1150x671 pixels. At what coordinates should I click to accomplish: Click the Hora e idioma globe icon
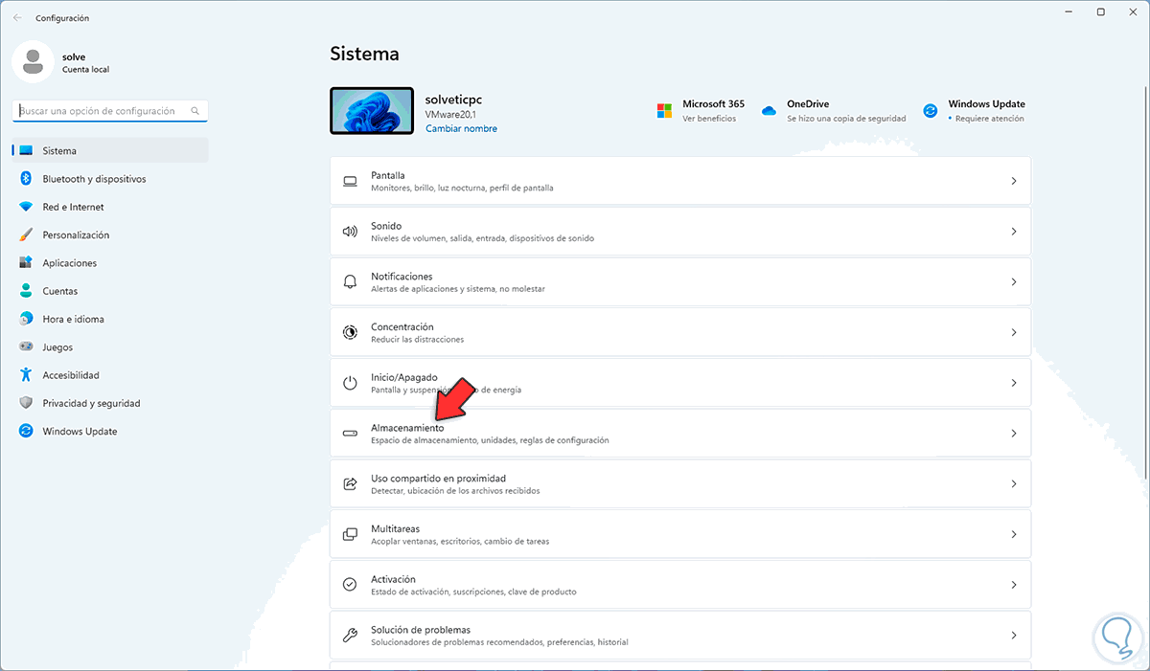[x=26, y=319]
